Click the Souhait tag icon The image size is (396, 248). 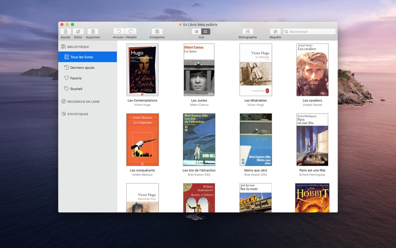[66, 89]
